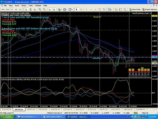Open the Strategy Tester magnifier icon
This screenshot has width=158, height=119.
click(125, 9)
